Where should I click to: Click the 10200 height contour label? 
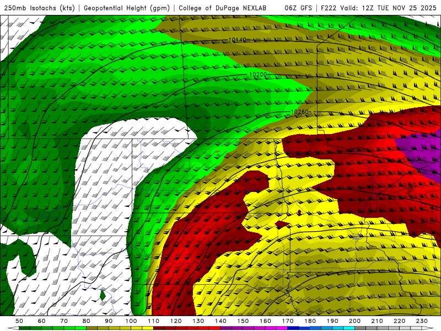click(x=258, y=74)
